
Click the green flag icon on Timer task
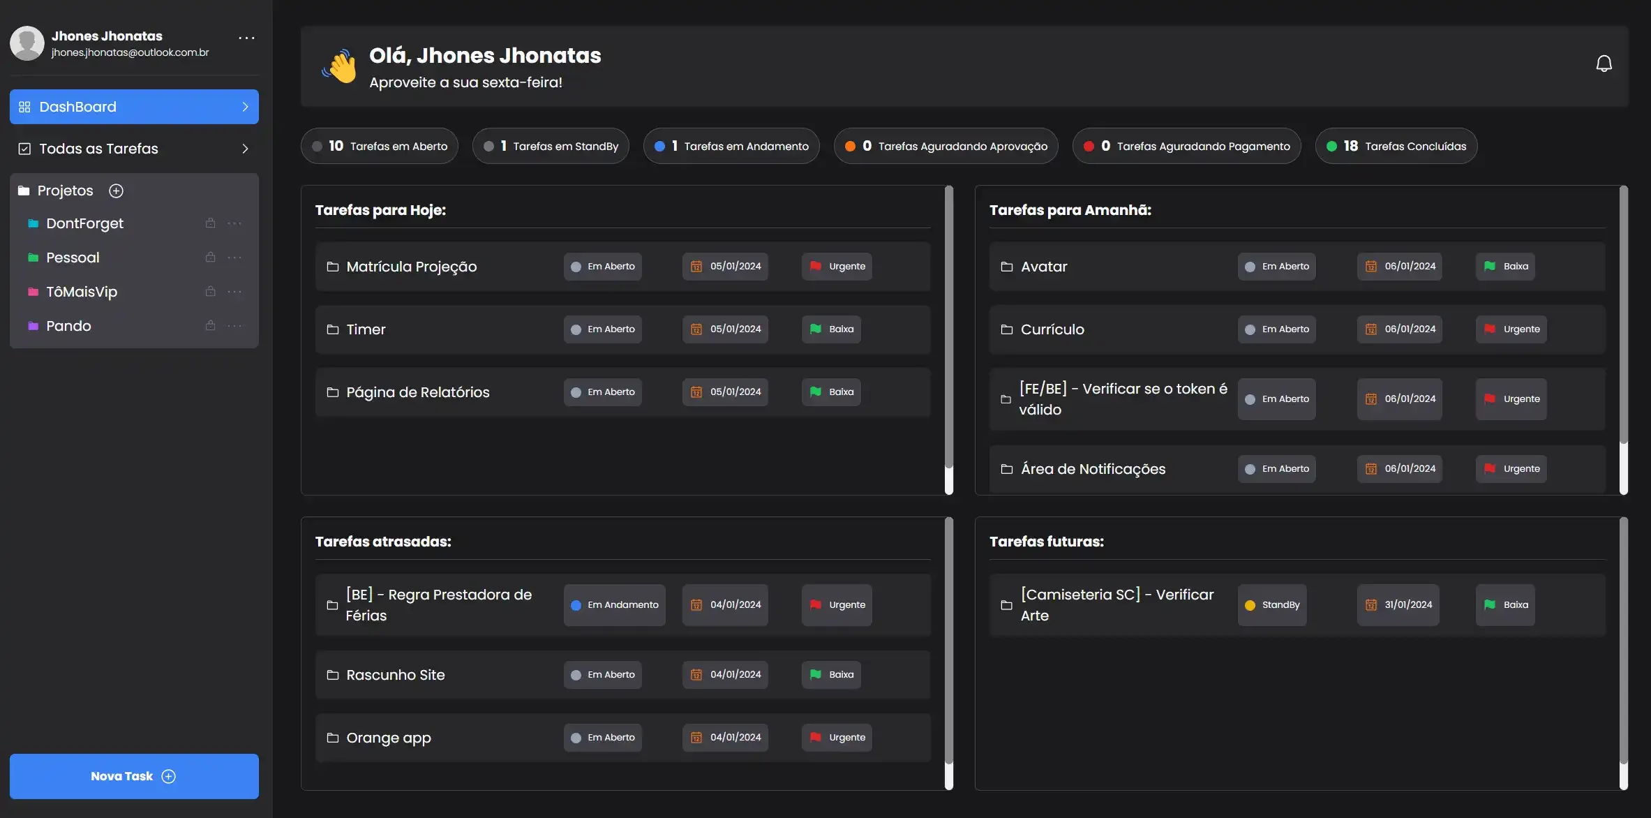coord(816,329)
